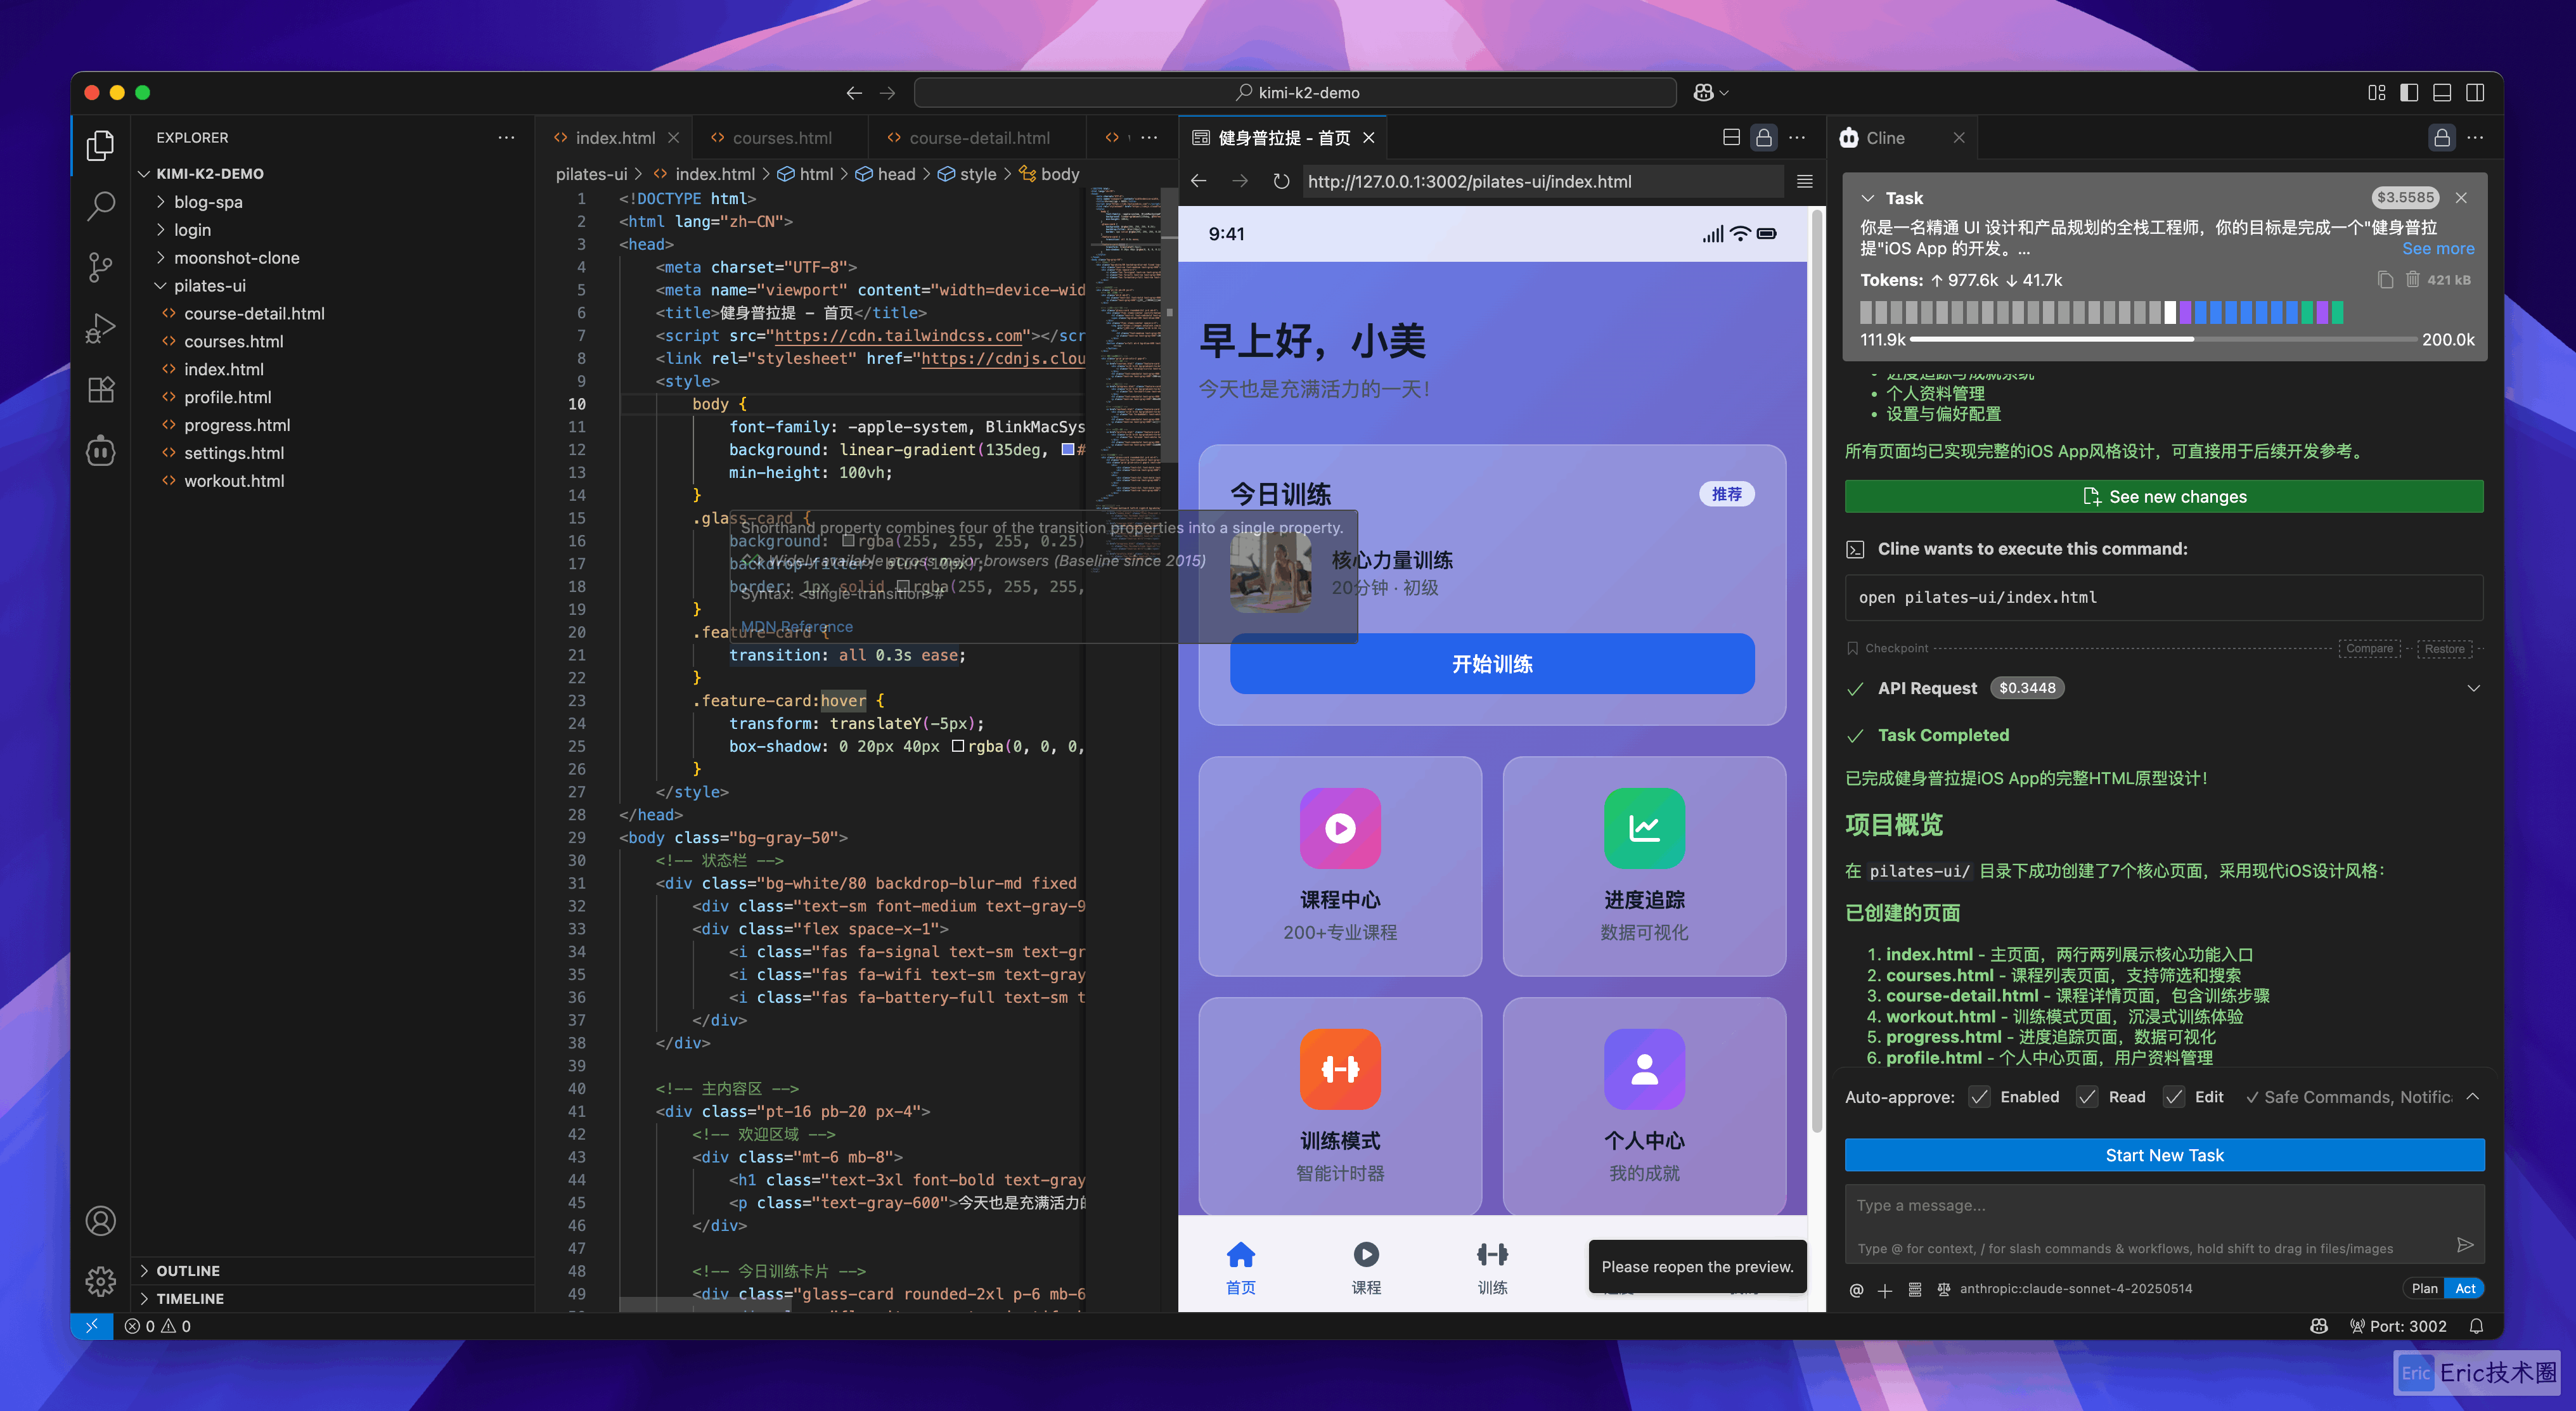Open the Cline robot icon in activity bar
Viewport: 2576px width, 1411px height.
(100, 451)
